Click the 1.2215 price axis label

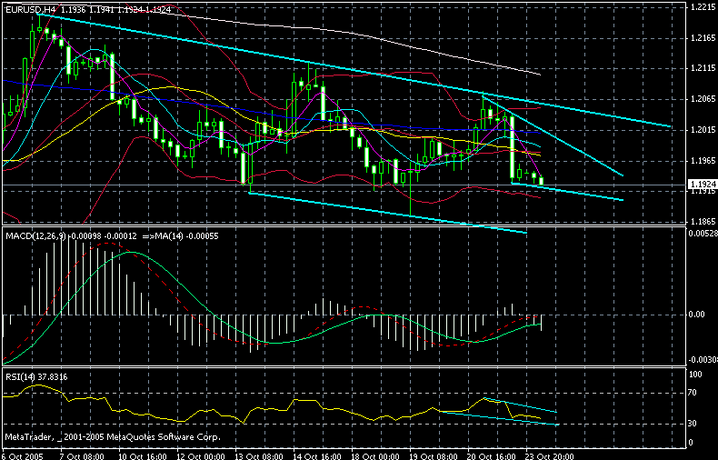click(700, 7)
